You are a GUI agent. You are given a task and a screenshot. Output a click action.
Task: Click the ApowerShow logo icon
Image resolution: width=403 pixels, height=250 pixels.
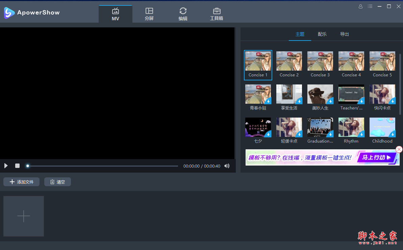tap(9, 12)
